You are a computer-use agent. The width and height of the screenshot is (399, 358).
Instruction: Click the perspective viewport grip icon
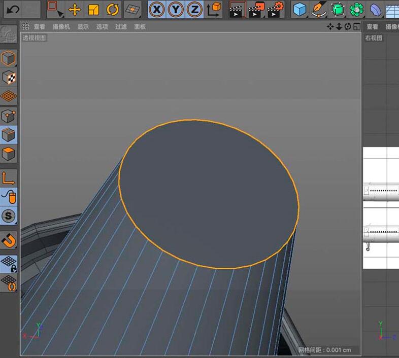(26, 26)
